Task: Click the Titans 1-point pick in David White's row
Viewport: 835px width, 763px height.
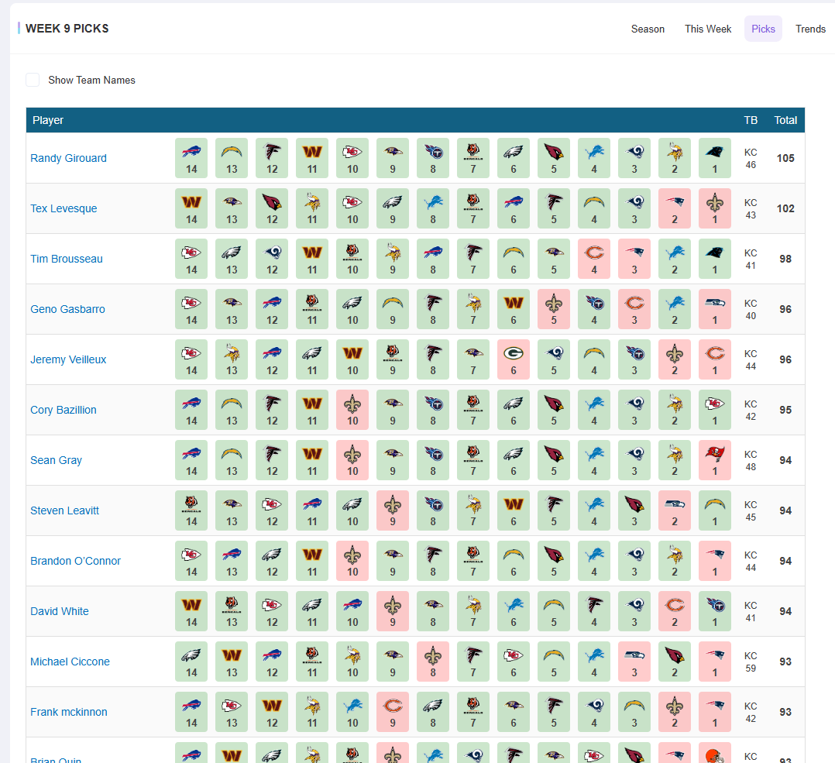Action: click(715, 611)
